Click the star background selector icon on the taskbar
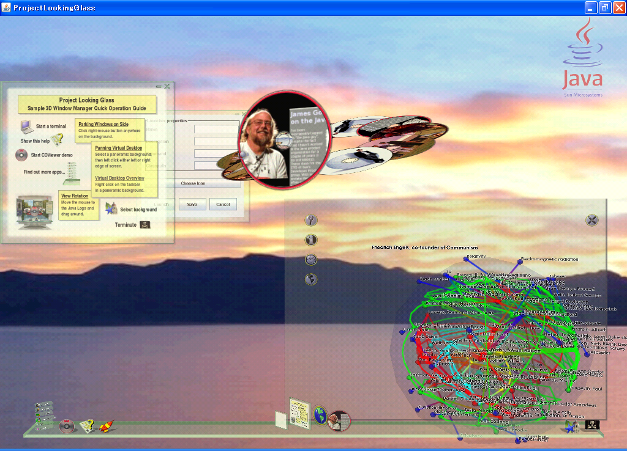This screenshot has height=451, width=627. pos(571,427)
